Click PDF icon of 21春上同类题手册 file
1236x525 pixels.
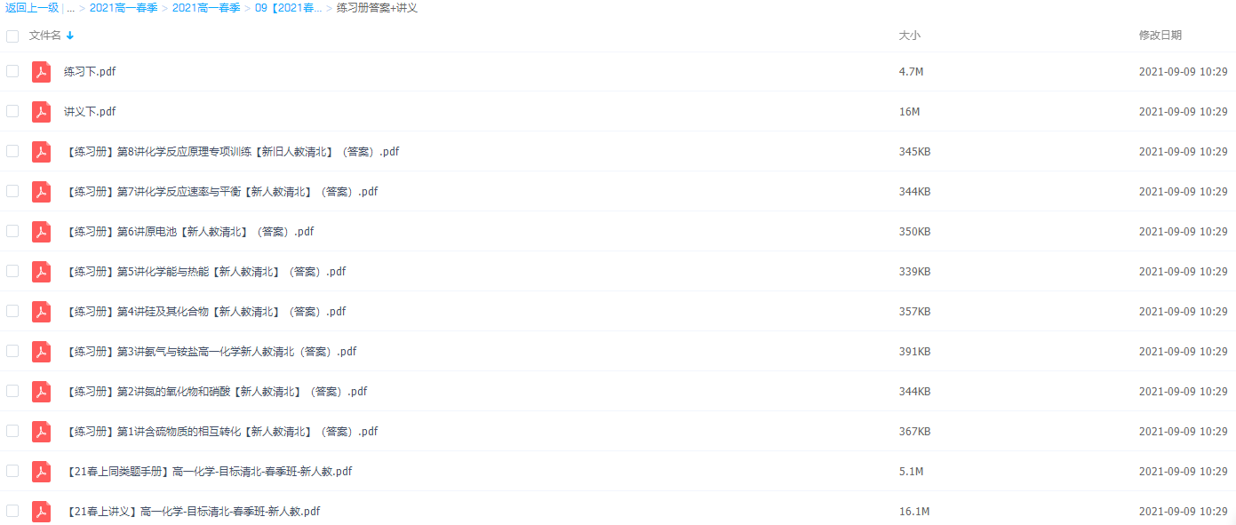click(42, 472)
